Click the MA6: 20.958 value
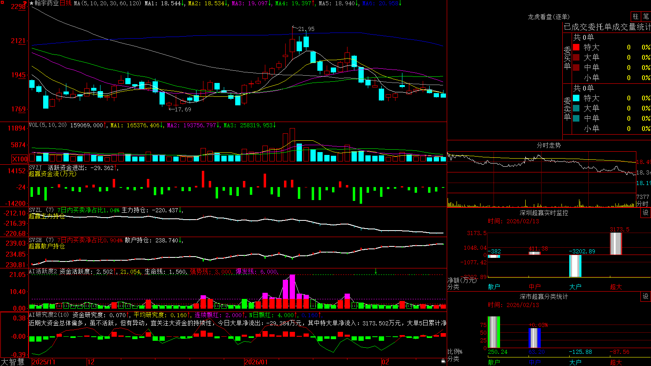651x366 pixels. (x=382, y=3)
